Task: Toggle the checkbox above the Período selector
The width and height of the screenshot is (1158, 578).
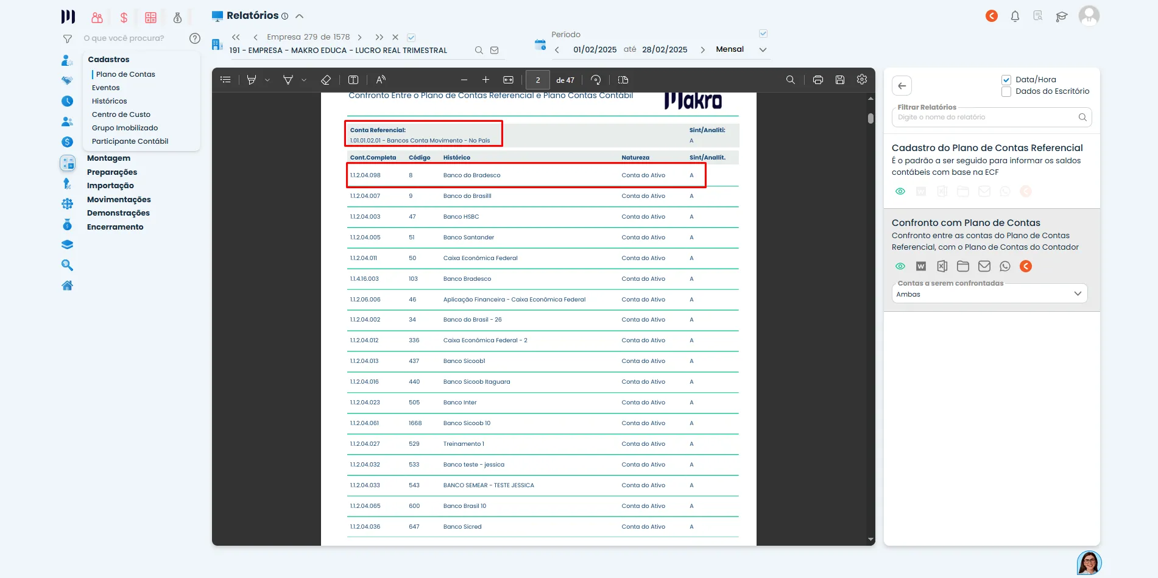Action: pos(763,33)
